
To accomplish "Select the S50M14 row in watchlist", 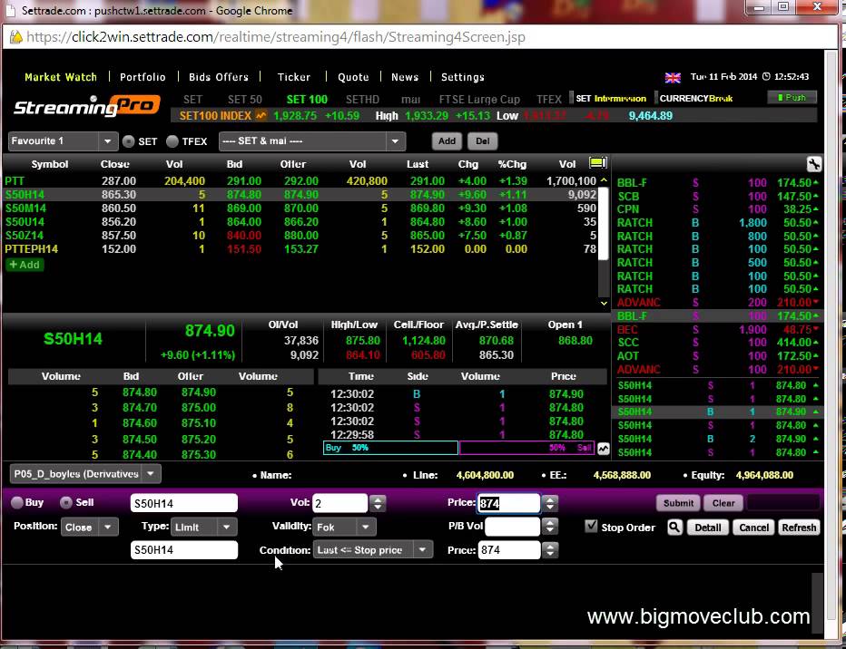I will pyautogui.click(x=301, y=208).
